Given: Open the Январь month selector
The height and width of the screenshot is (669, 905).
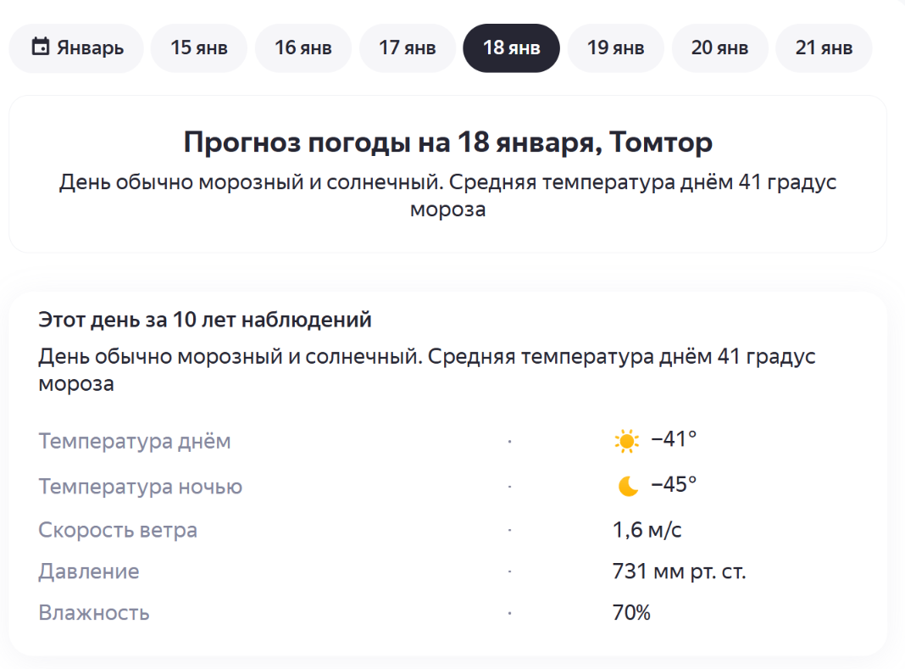Looking at the screenshot, I should point(76,48).
